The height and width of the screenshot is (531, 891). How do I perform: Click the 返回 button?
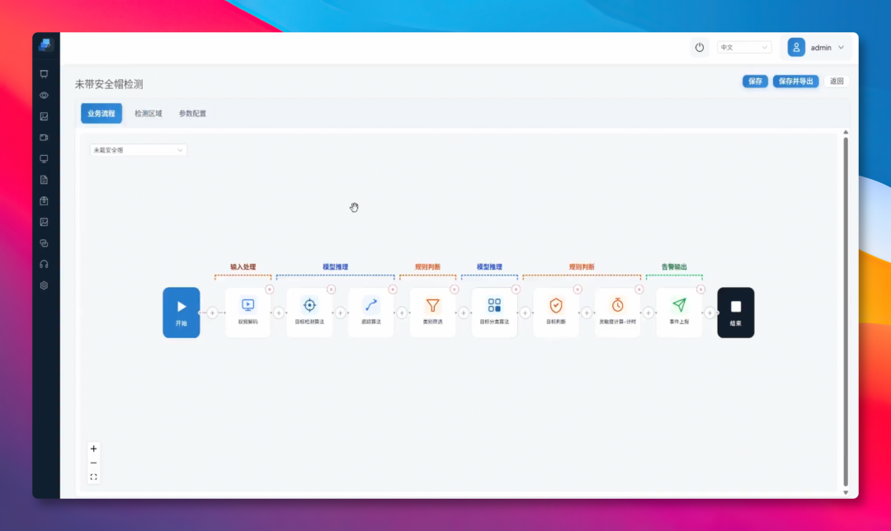[x=837, y=81]
